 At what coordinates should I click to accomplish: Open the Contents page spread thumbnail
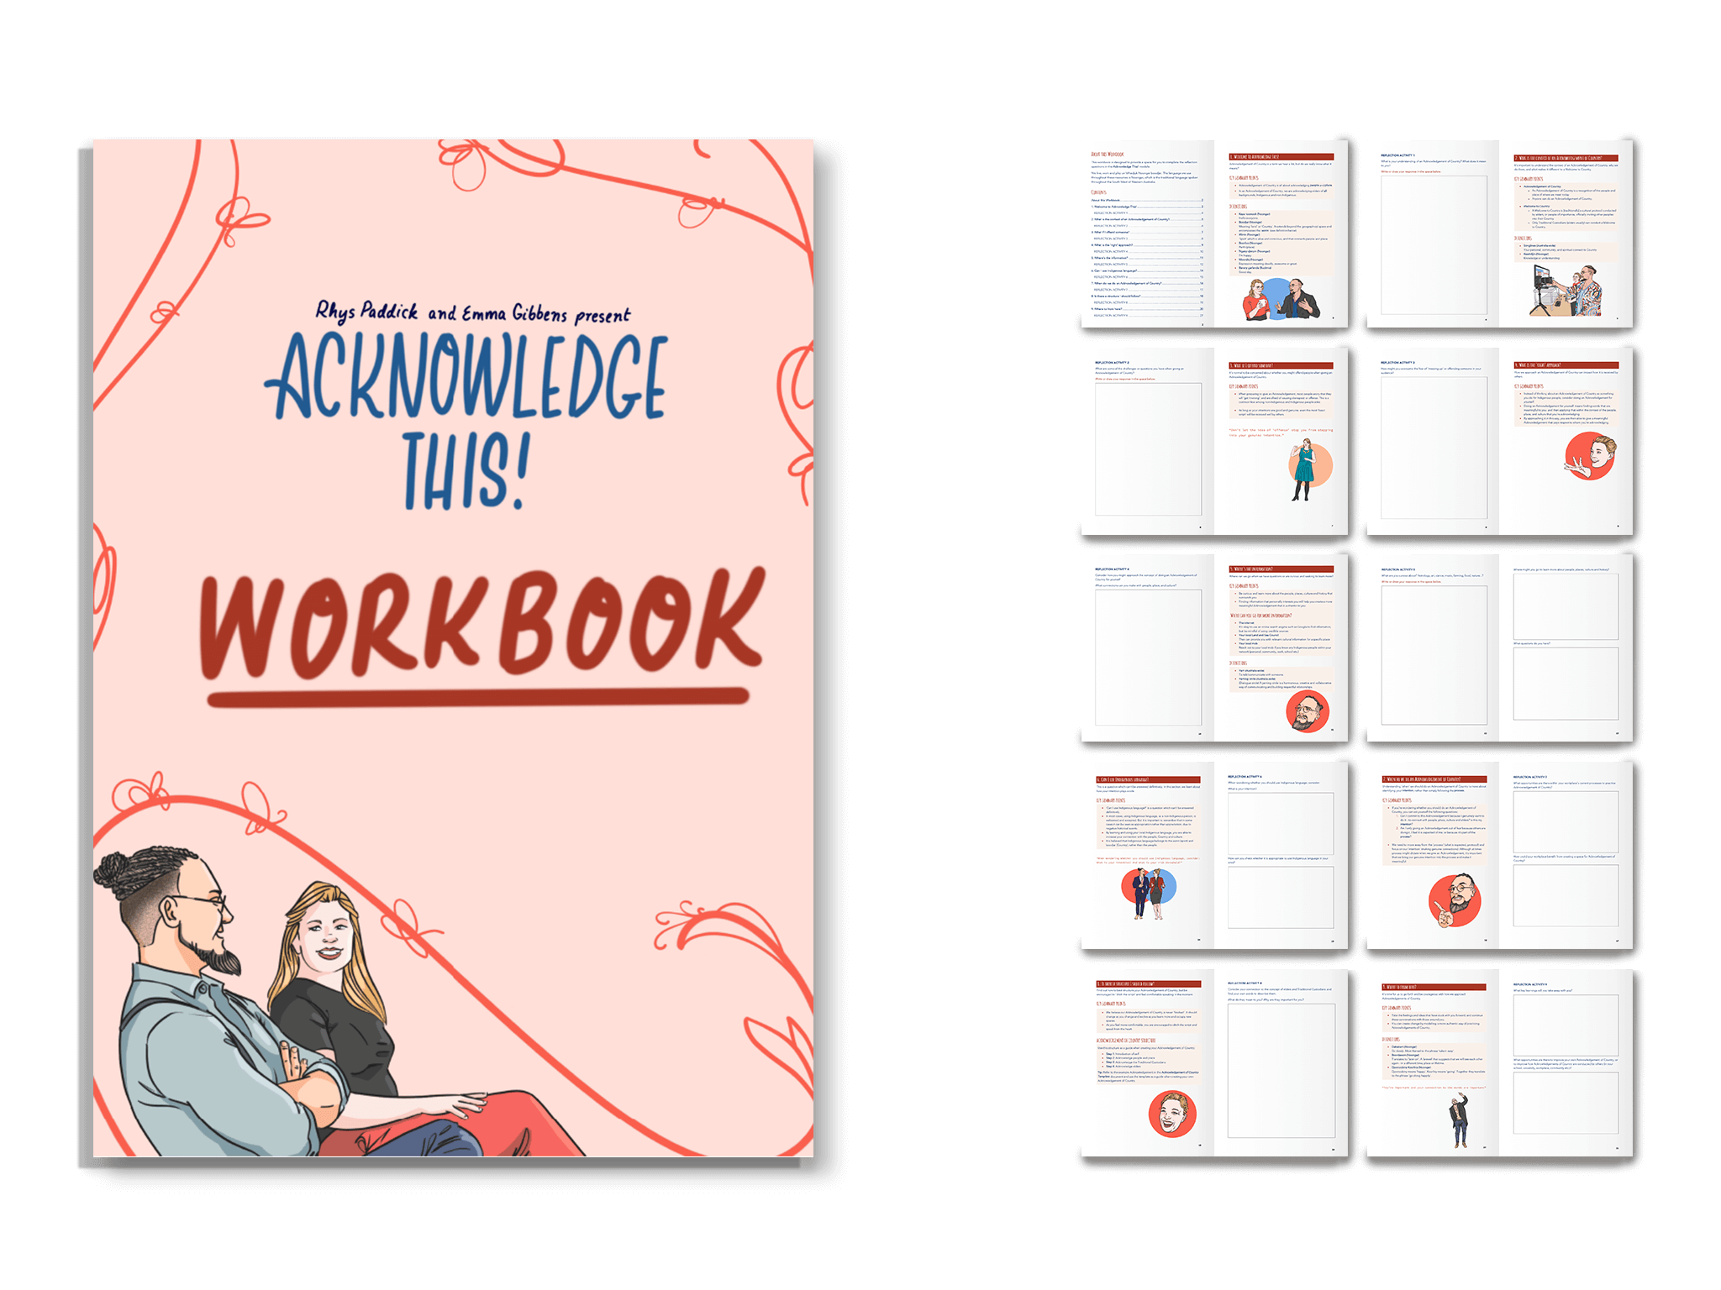pos(1214,234)
